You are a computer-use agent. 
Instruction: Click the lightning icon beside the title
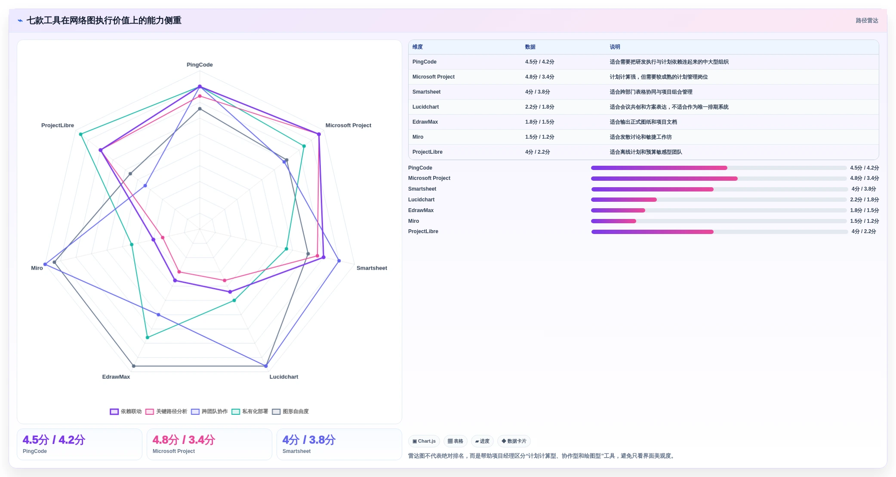point(20,21)
